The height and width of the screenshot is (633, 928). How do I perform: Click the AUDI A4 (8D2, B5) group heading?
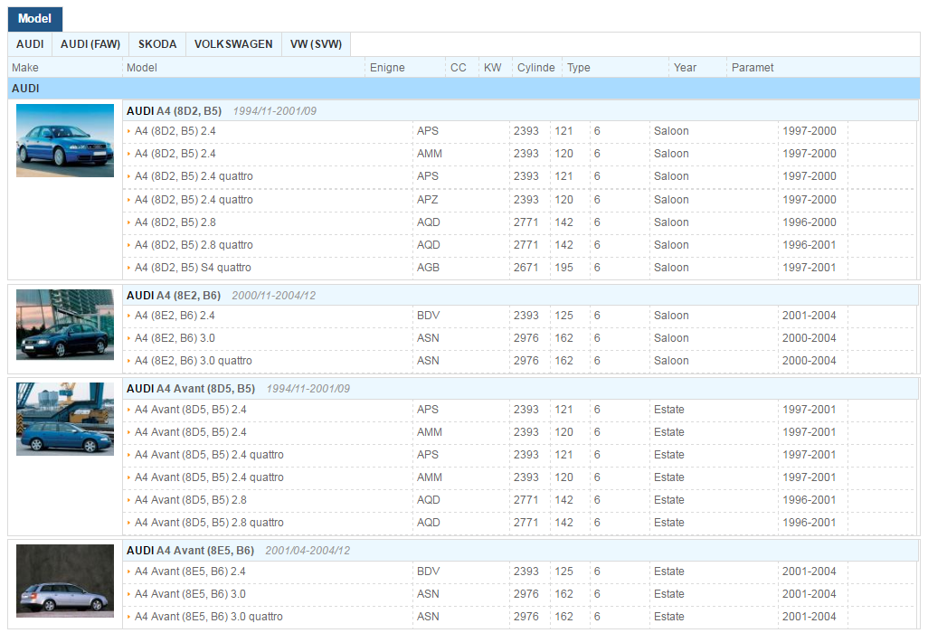click(174, 111)
